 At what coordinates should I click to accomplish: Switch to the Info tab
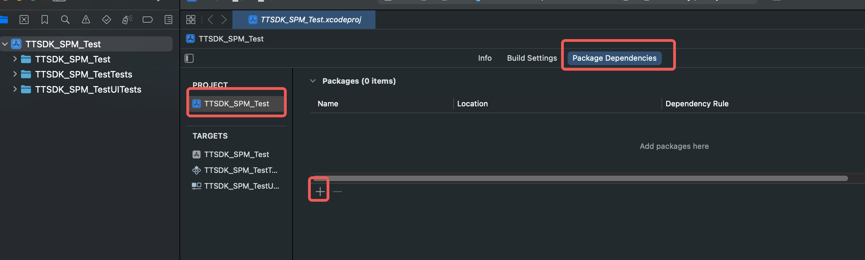tap(485, 58)
